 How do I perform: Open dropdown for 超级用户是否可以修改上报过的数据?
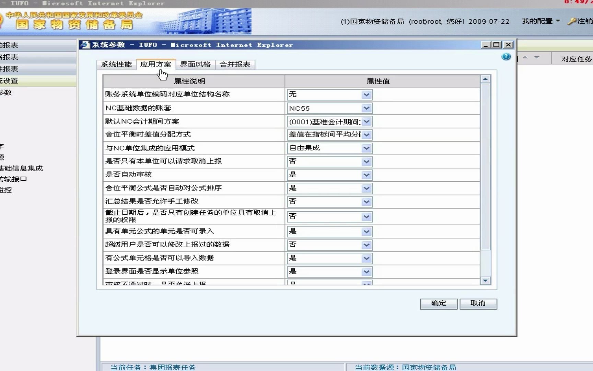[367, 245]
